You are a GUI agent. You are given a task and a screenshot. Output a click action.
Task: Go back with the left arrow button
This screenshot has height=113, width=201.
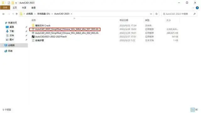(3, 14)
